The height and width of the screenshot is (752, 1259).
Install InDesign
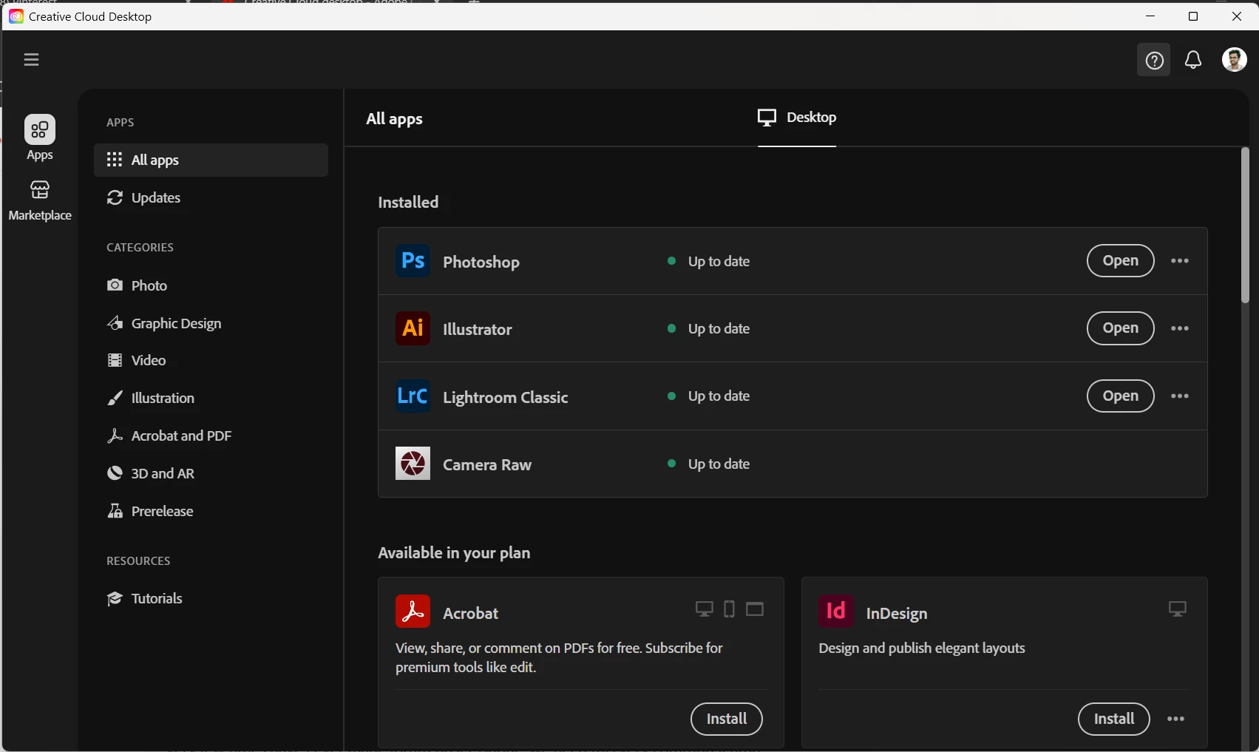(1113, 719)
